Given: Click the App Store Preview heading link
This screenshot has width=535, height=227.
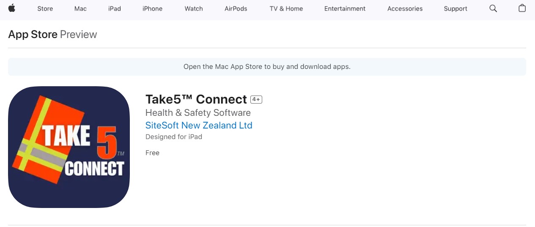Looking at the screenshot, I should tap(52, 34).
